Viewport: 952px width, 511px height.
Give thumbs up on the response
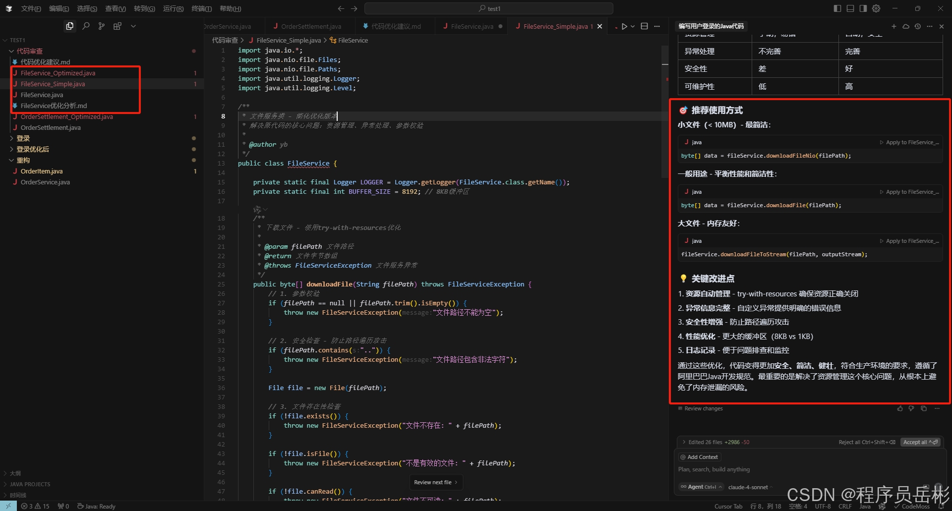tap(900, 408)
